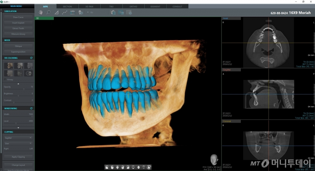Set bottom-of-head view in bottom bar

click(144, 167)
